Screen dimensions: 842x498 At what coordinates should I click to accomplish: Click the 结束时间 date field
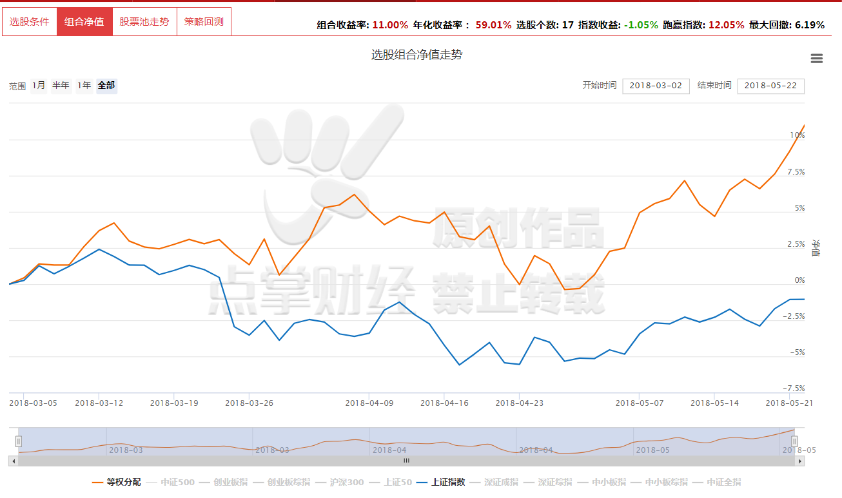click(770, 86)
